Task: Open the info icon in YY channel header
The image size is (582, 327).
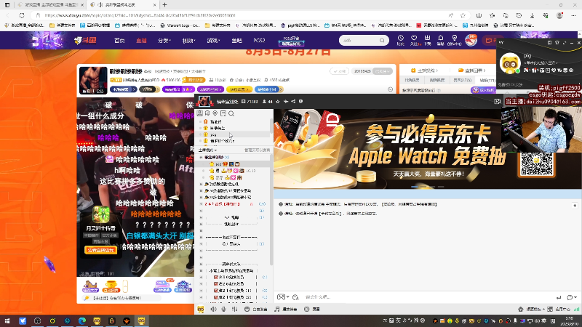Action: (x=300, y=101)
